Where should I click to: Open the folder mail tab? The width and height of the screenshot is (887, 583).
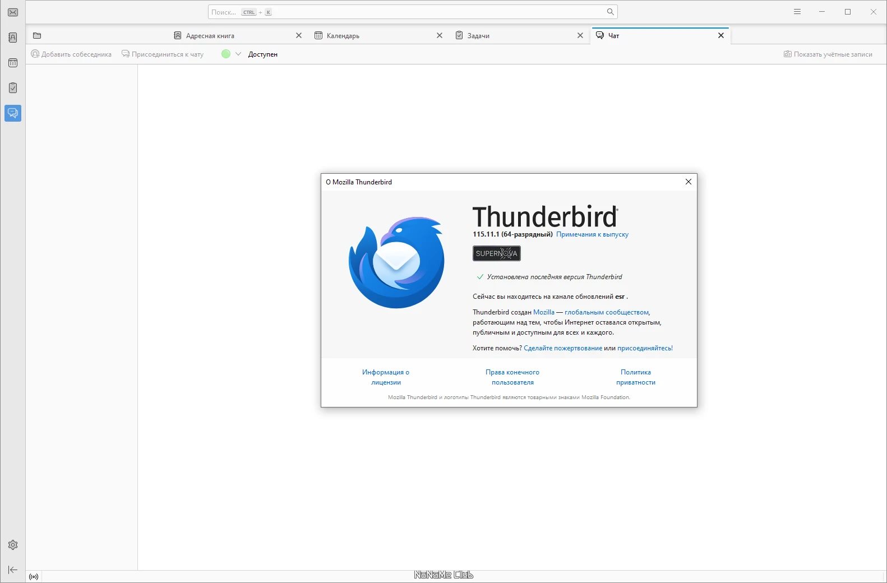coord(37,35)
